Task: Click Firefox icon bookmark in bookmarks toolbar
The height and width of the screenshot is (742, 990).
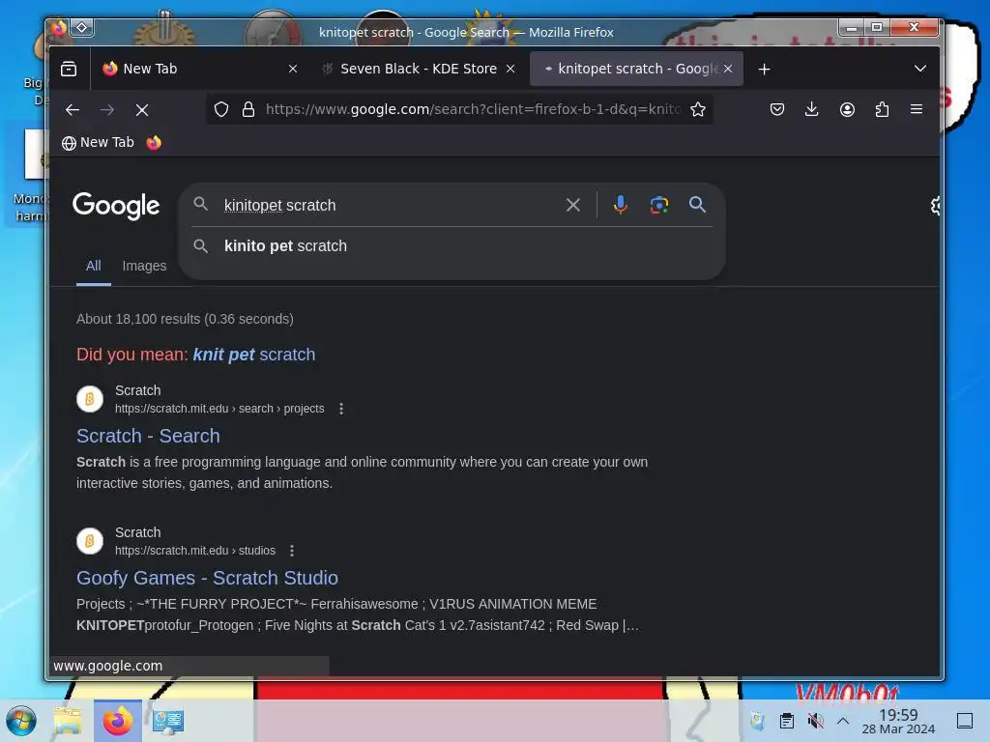Action: (x=154, y=143)
